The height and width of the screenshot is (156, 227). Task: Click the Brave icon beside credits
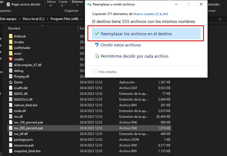(x=11, y=59)
